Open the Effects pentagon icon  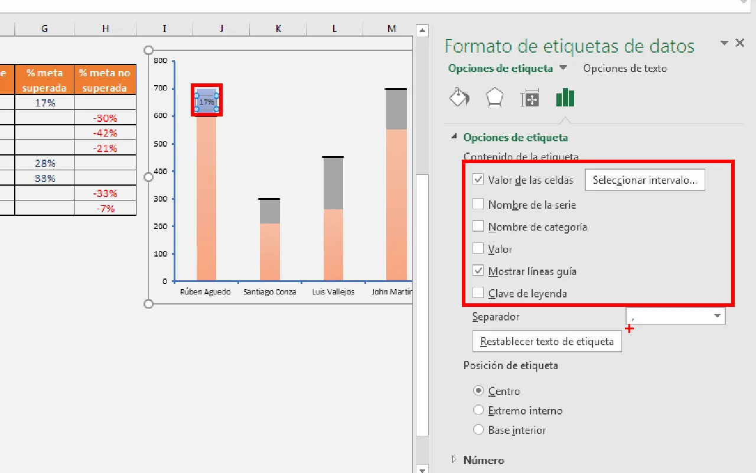[494, 98]
